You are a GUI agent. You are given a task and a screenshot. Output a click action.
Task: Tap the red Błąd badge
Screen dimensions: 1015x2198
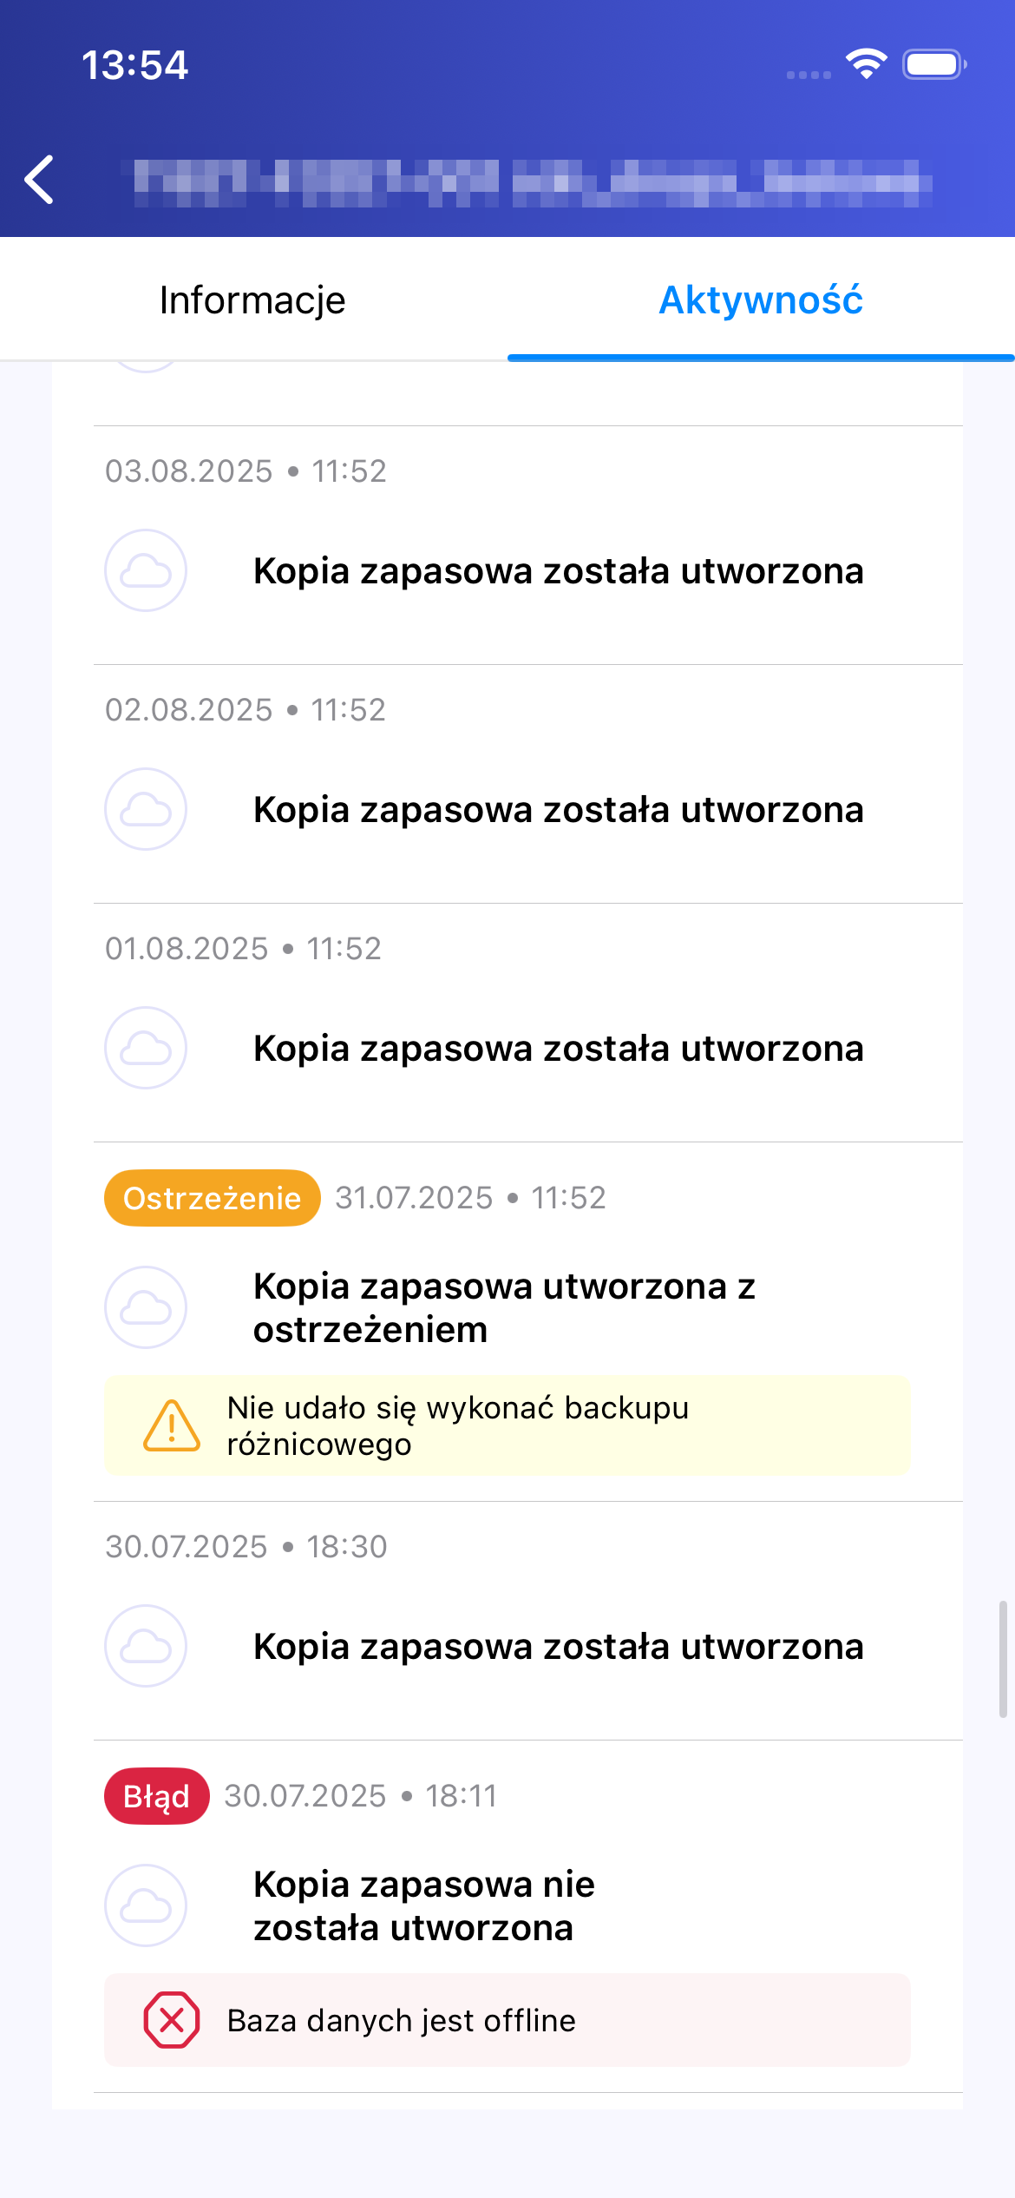tap(156, 1796)
